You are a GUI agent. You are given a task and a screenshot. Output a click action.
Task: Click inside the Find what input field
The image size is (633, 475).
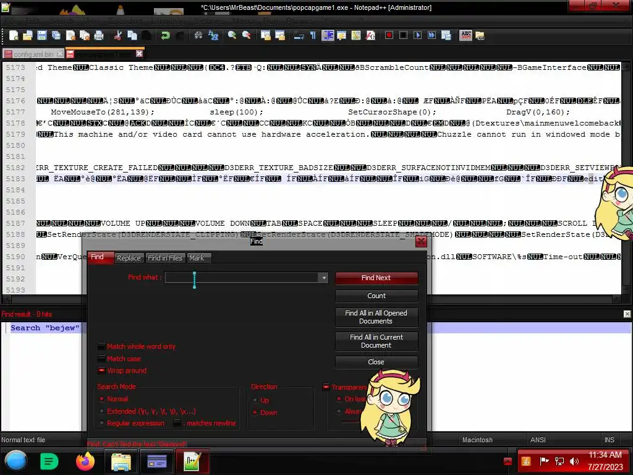(x=242, y=278)
